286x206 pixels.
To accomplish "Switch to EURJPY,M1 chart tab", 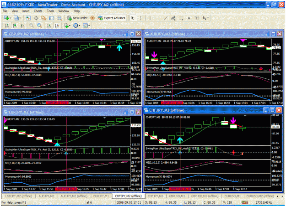I will coord(101,196).
